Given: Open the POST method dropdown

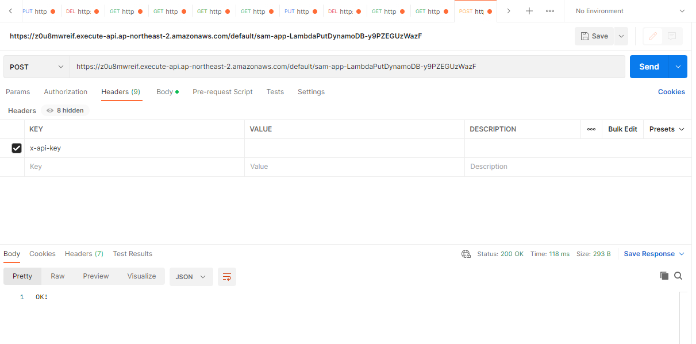Looking at the screenshot, I should coord(37,67).
